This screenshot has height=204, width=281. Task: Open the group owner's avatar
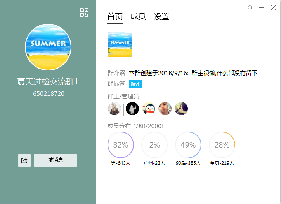pyautogui.click(x=114, y=109)
